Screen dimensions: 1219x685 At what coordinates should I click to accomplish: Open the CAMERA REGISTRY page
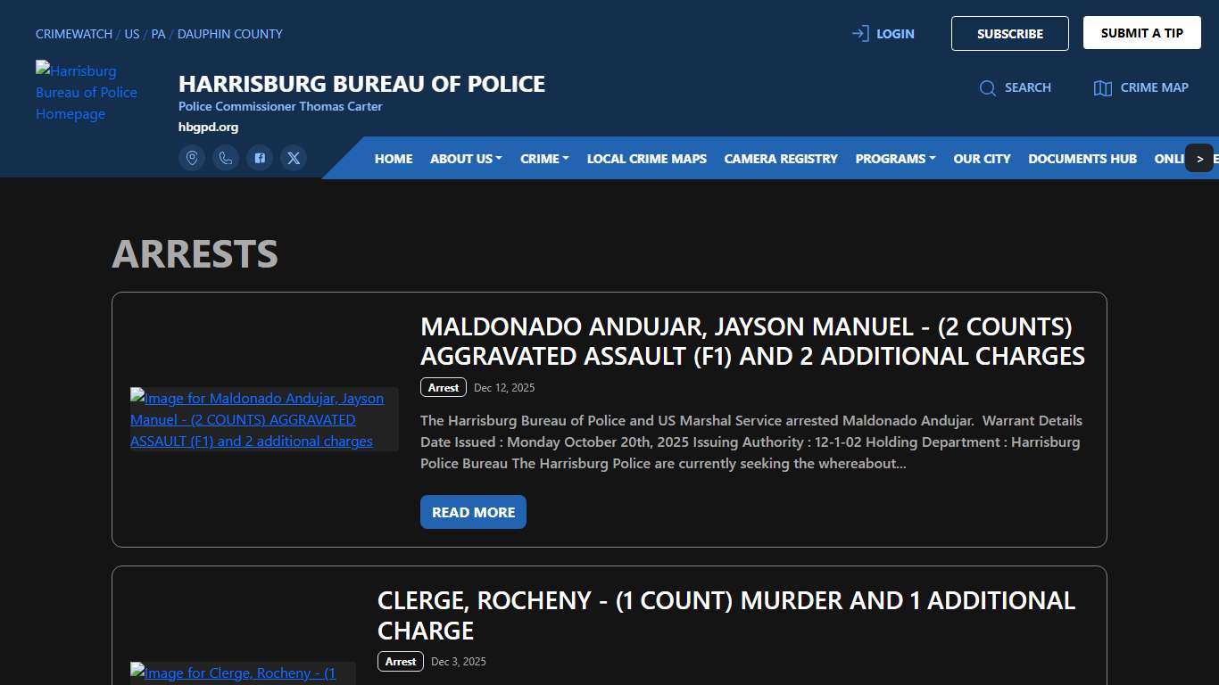780,158
